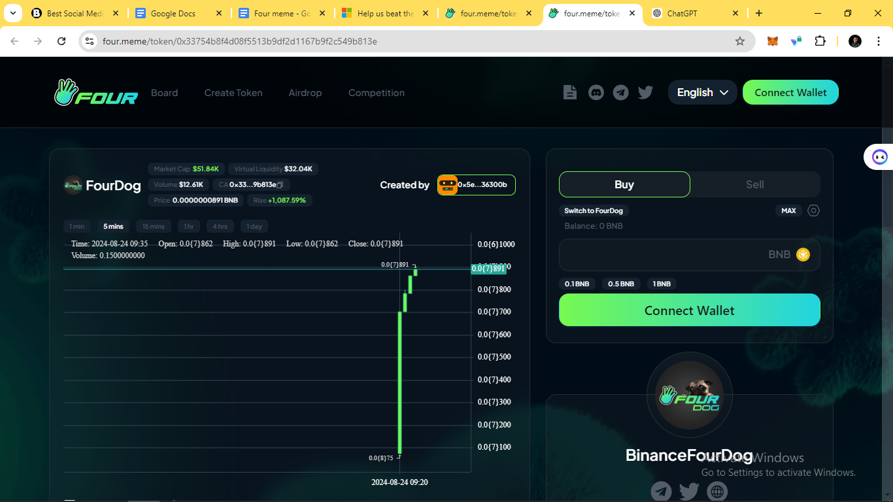This screenshot has height=502, width=893.
Task: Open a new browser tab with plus
Action: click(x=758, y=13)
